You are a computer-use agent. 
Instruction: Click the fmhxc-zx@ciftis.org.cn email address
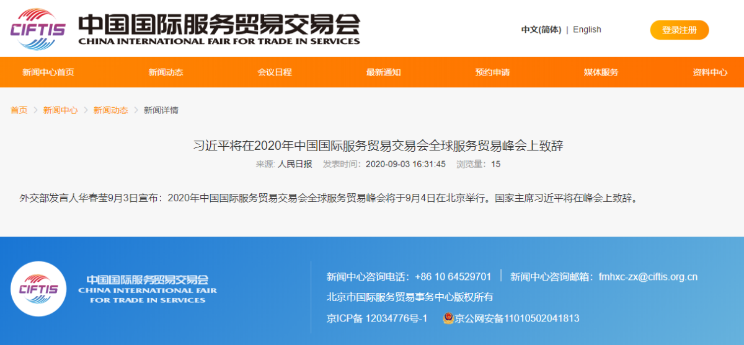(647, 277)
